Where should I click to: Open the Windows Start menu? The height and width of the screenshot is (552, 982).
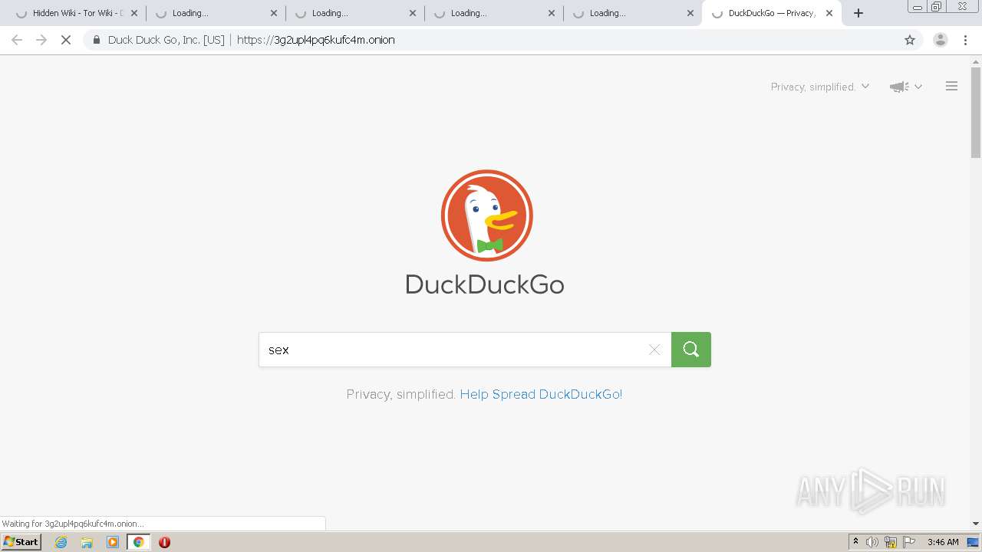(21, 542)
